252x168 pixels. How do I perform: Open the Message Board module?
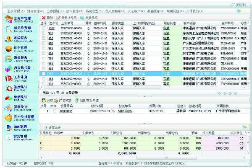tap(18, 138)
